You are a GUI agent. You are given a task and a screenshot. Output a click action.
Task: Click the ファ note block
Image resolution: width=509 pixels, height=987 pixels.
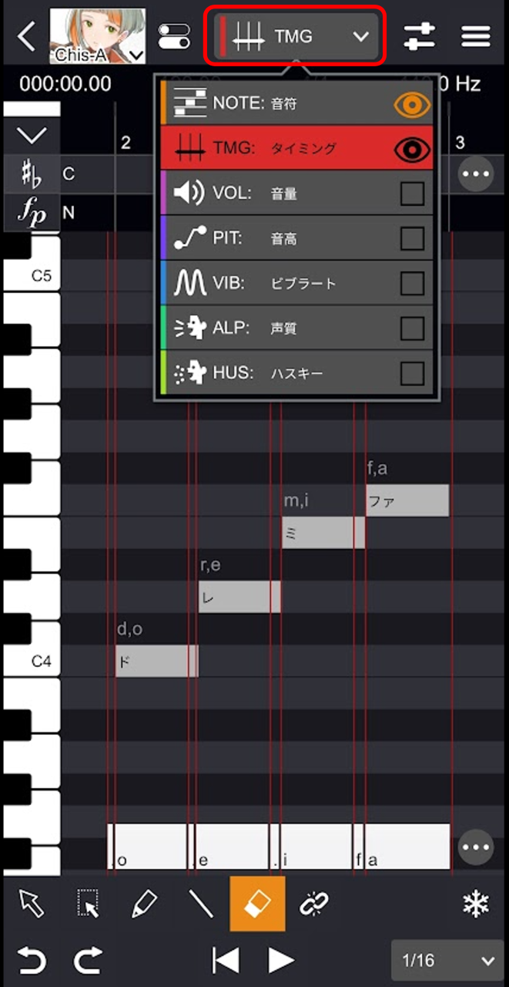407,500
